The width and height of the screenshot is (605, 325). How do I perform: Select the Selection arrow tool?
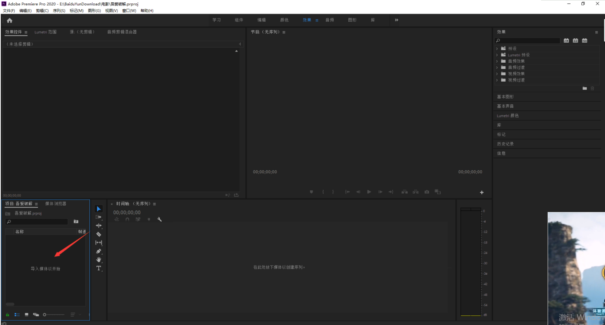coord(99,209)
